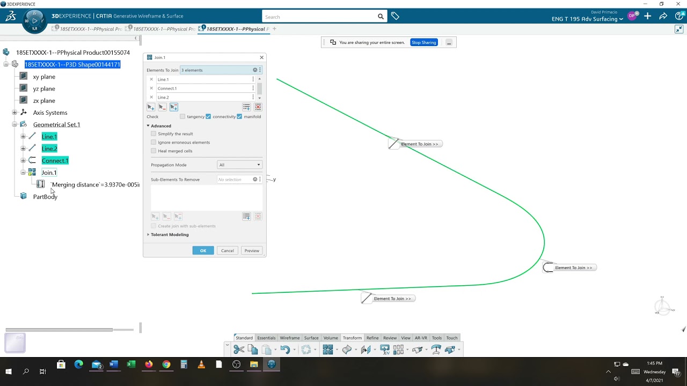Image resolution: width=687 pixels, height=386 pixels.
Task: Open Propagation Mode dropdown set to All
Action: pyautogui.click(x=239, y=165)
